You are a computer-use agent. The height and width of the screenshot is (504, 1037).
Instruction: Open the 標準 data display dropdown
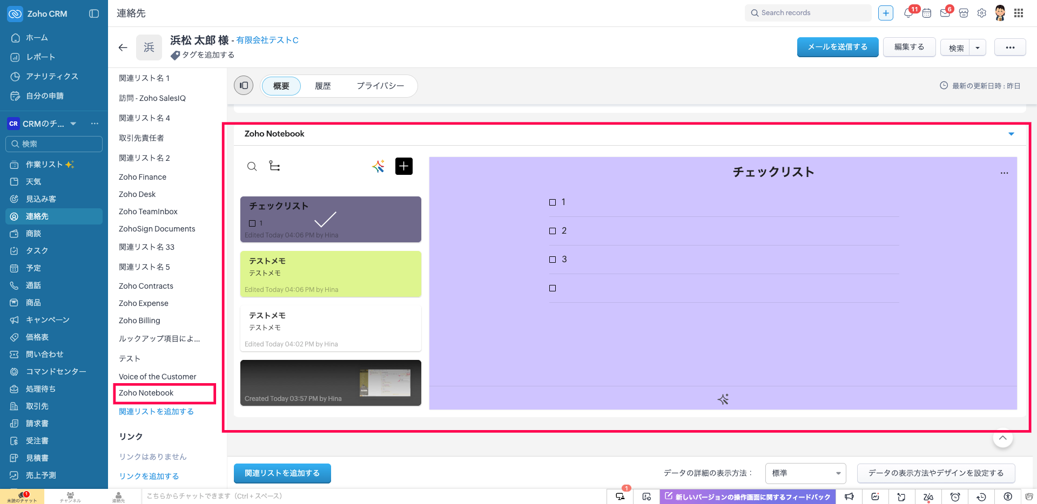click(x=805, y=473)
